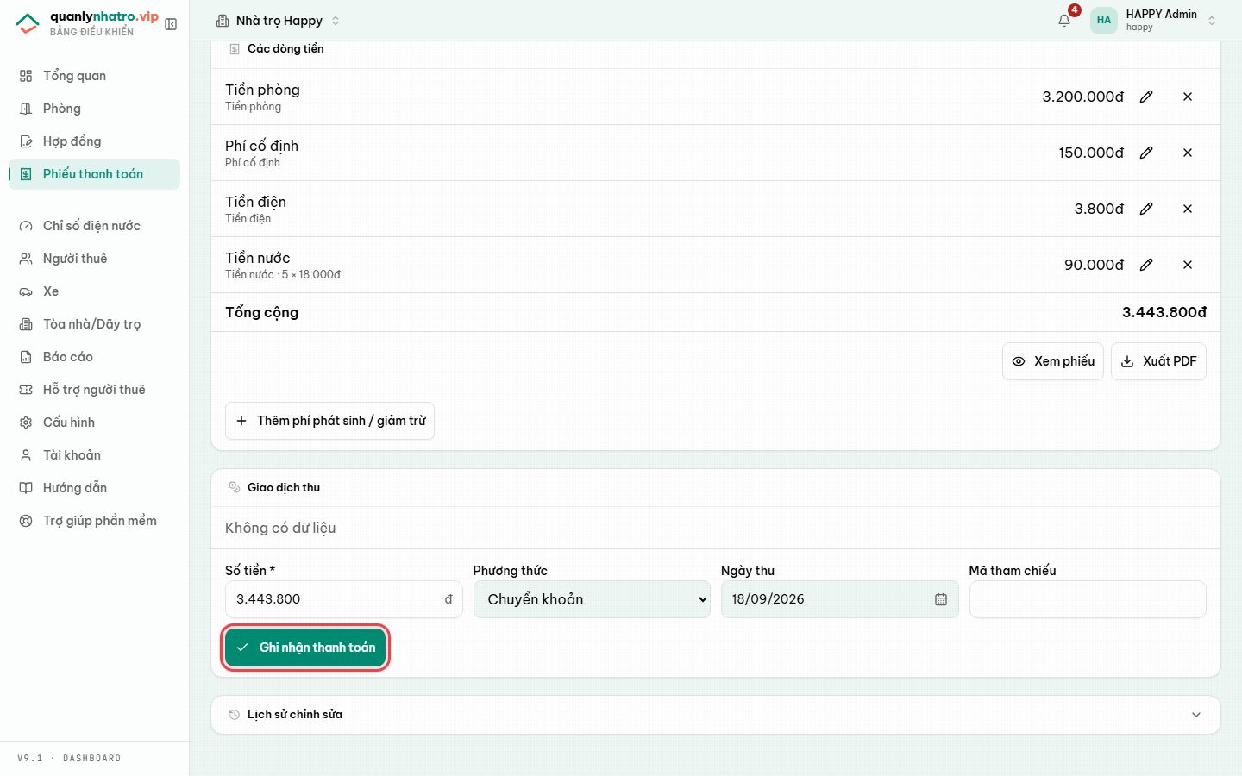The image size is (1242, 776).
Task: Open the Xe vehicles page
Action: click(95, 291)
